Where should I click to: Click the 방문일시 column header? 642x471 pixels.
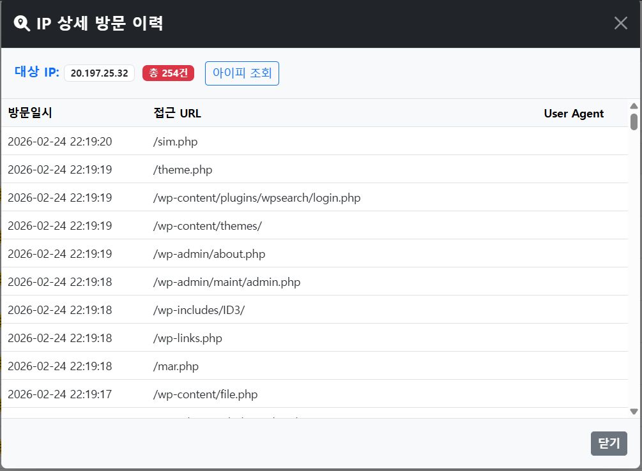(30, 114)
